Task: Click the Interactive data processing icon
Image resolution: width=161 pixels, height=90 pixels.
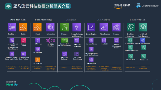Action: pos(50,27)
